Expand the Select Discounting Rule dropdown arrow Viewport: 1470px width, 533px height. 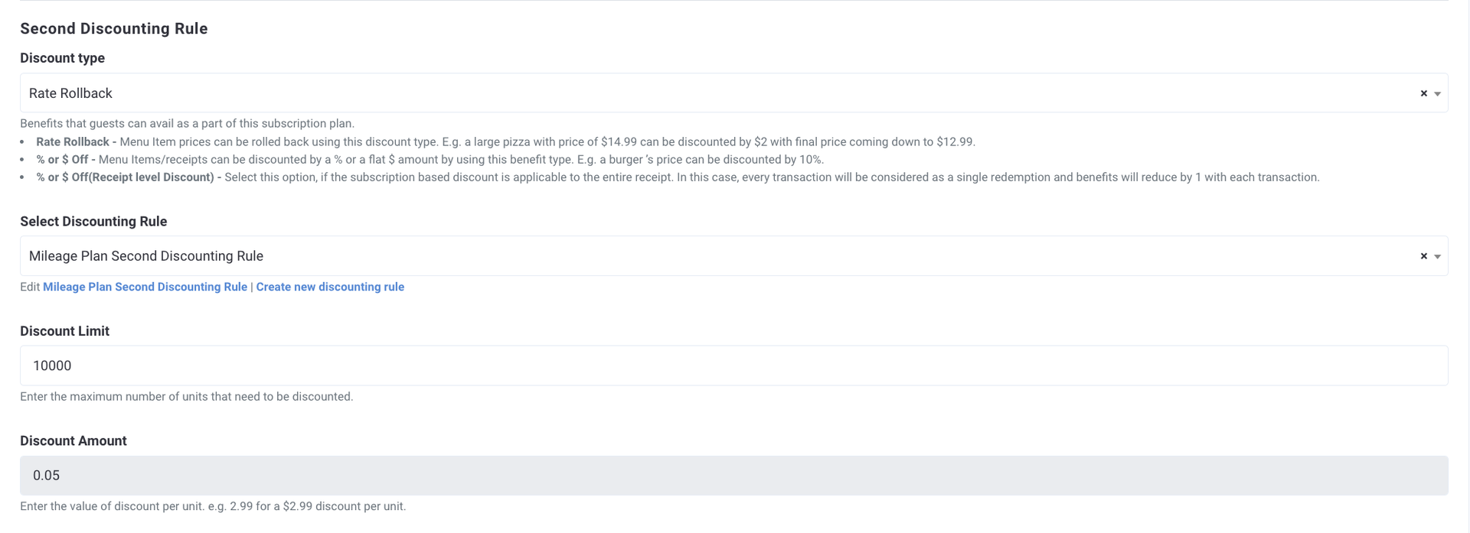[1437, 256]
